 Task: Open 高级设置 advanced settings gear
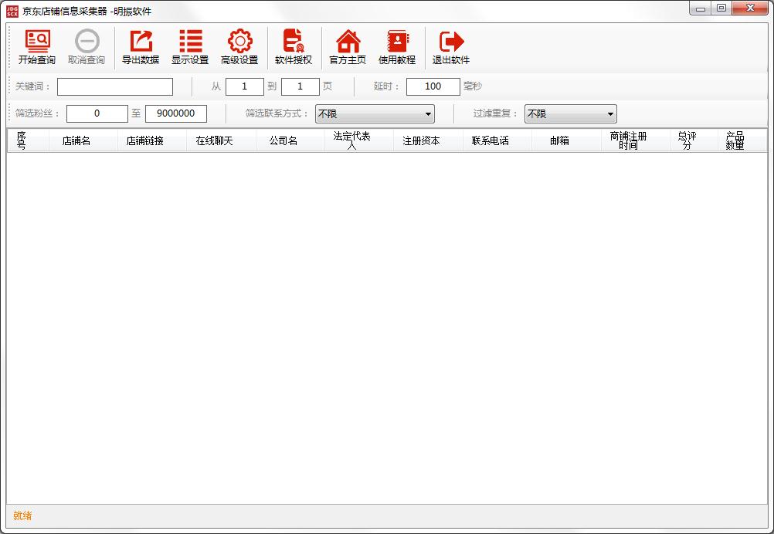(239, 47)
